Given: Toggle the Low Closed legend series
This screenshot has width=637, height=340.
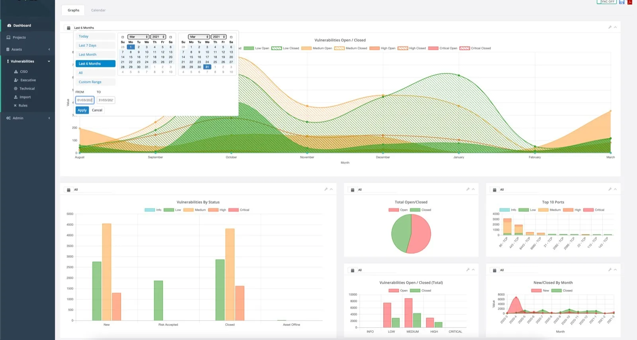Looking at the screenshot, I should coord(285,48).
